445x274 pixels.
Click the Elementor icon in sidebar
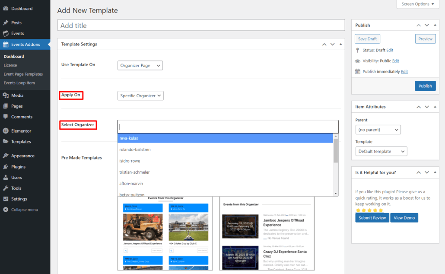pyautogui.click(x=6, y=131)
